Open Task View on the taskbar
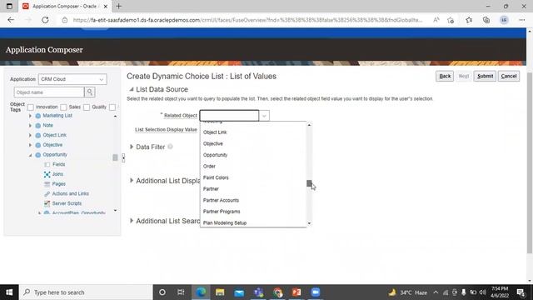 coord(181,292)
